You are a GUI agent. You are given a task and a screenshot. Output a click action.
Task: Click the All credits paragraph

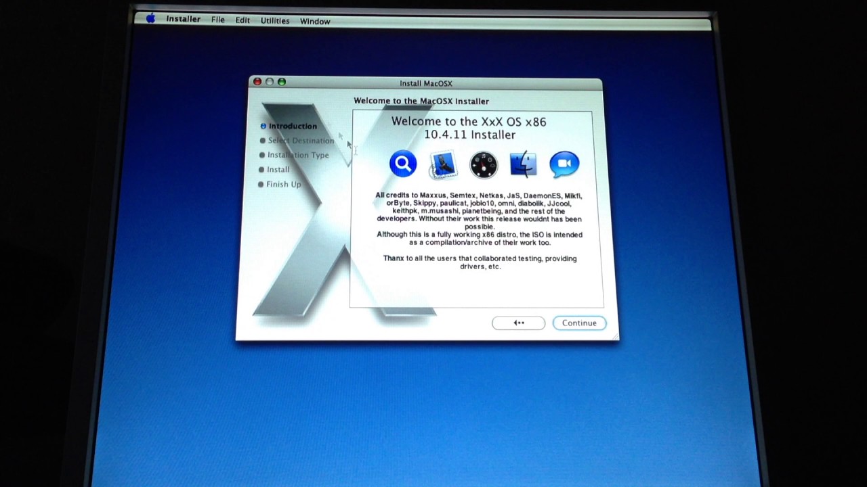479,219
